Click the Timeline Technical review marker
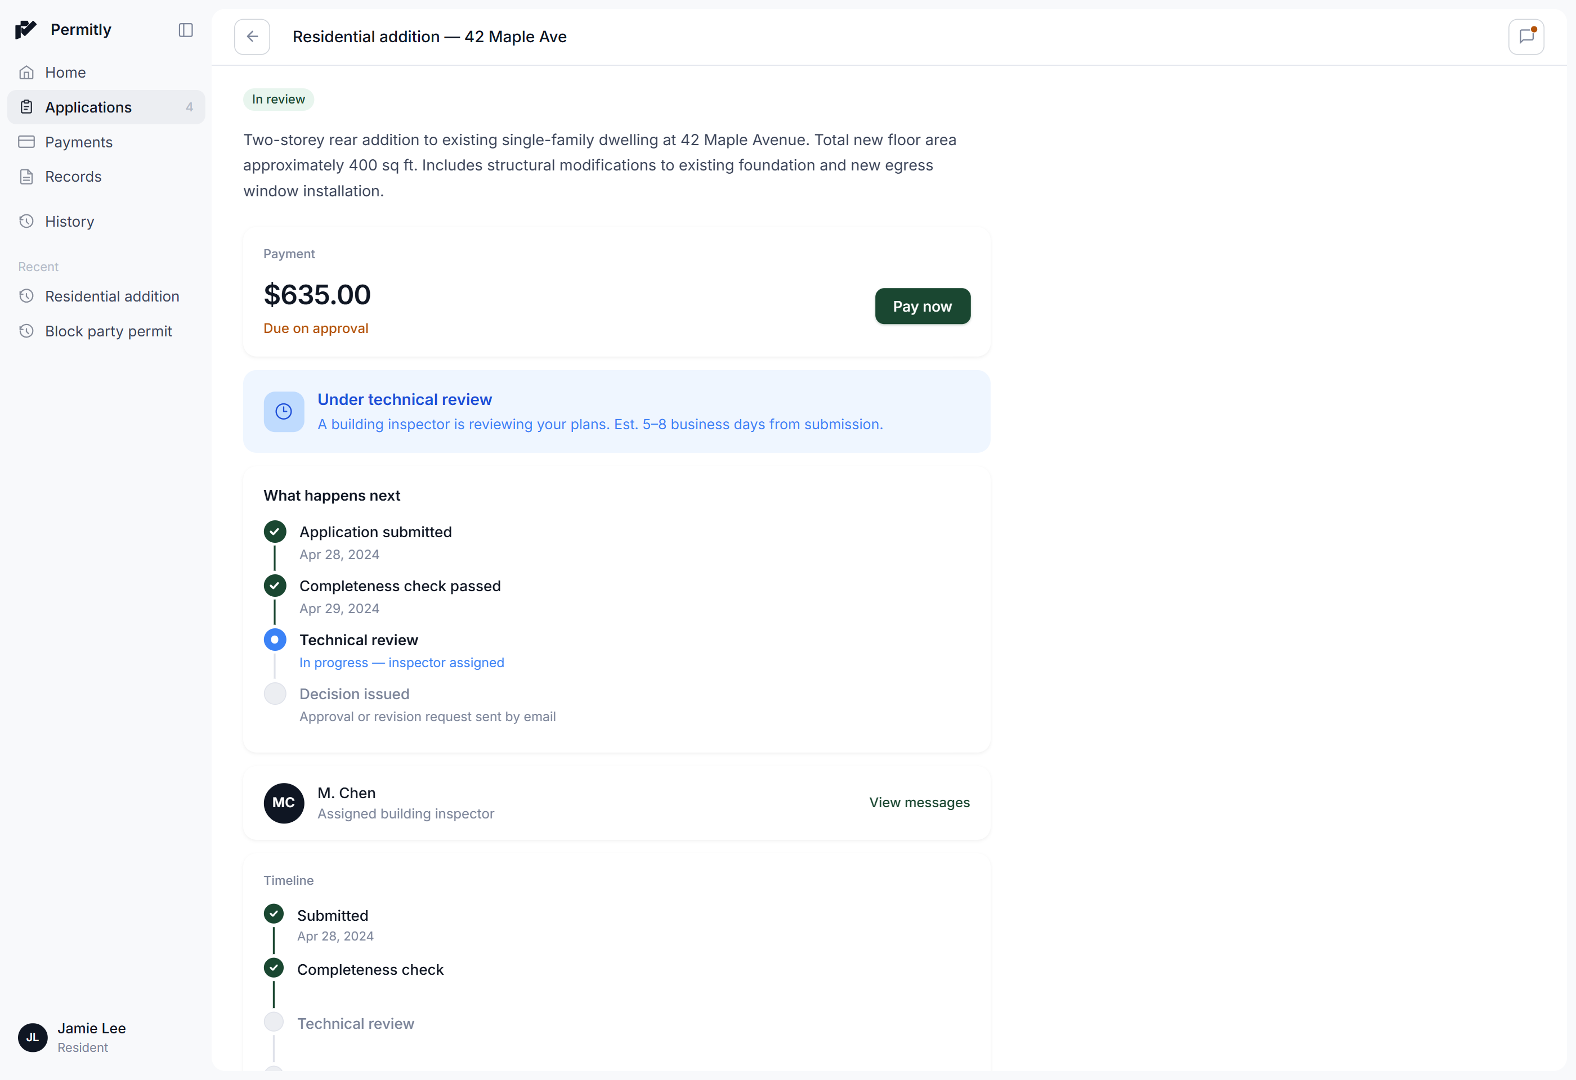This screenshot has height=1080, width=1576. [274, 1023]
